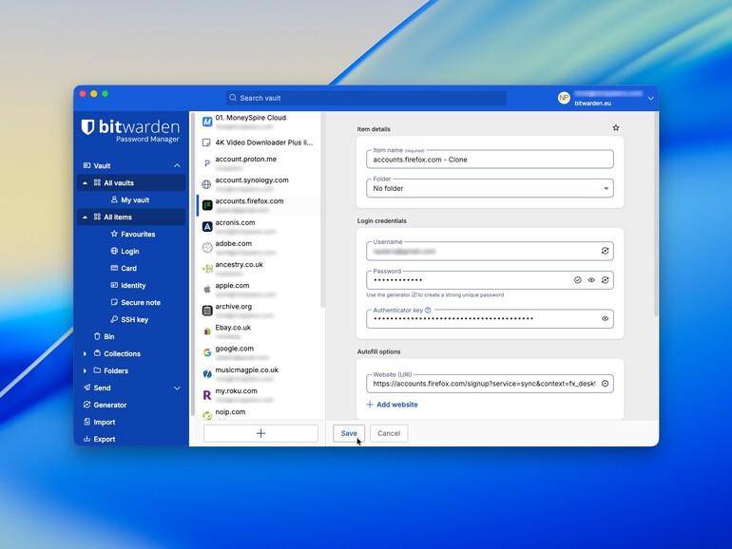The width and height of the screenshot is (732, 549).
Task: Click the ancestry.co.uk entry icon
Action: tap(207, 269)
